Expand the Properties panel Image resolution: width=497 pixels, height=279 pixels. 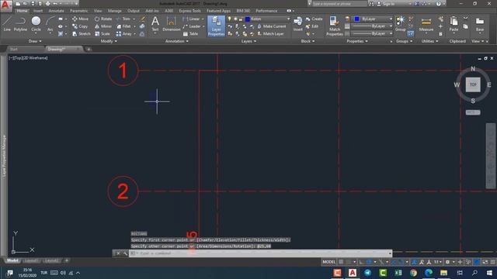click(x=357, y=41)
